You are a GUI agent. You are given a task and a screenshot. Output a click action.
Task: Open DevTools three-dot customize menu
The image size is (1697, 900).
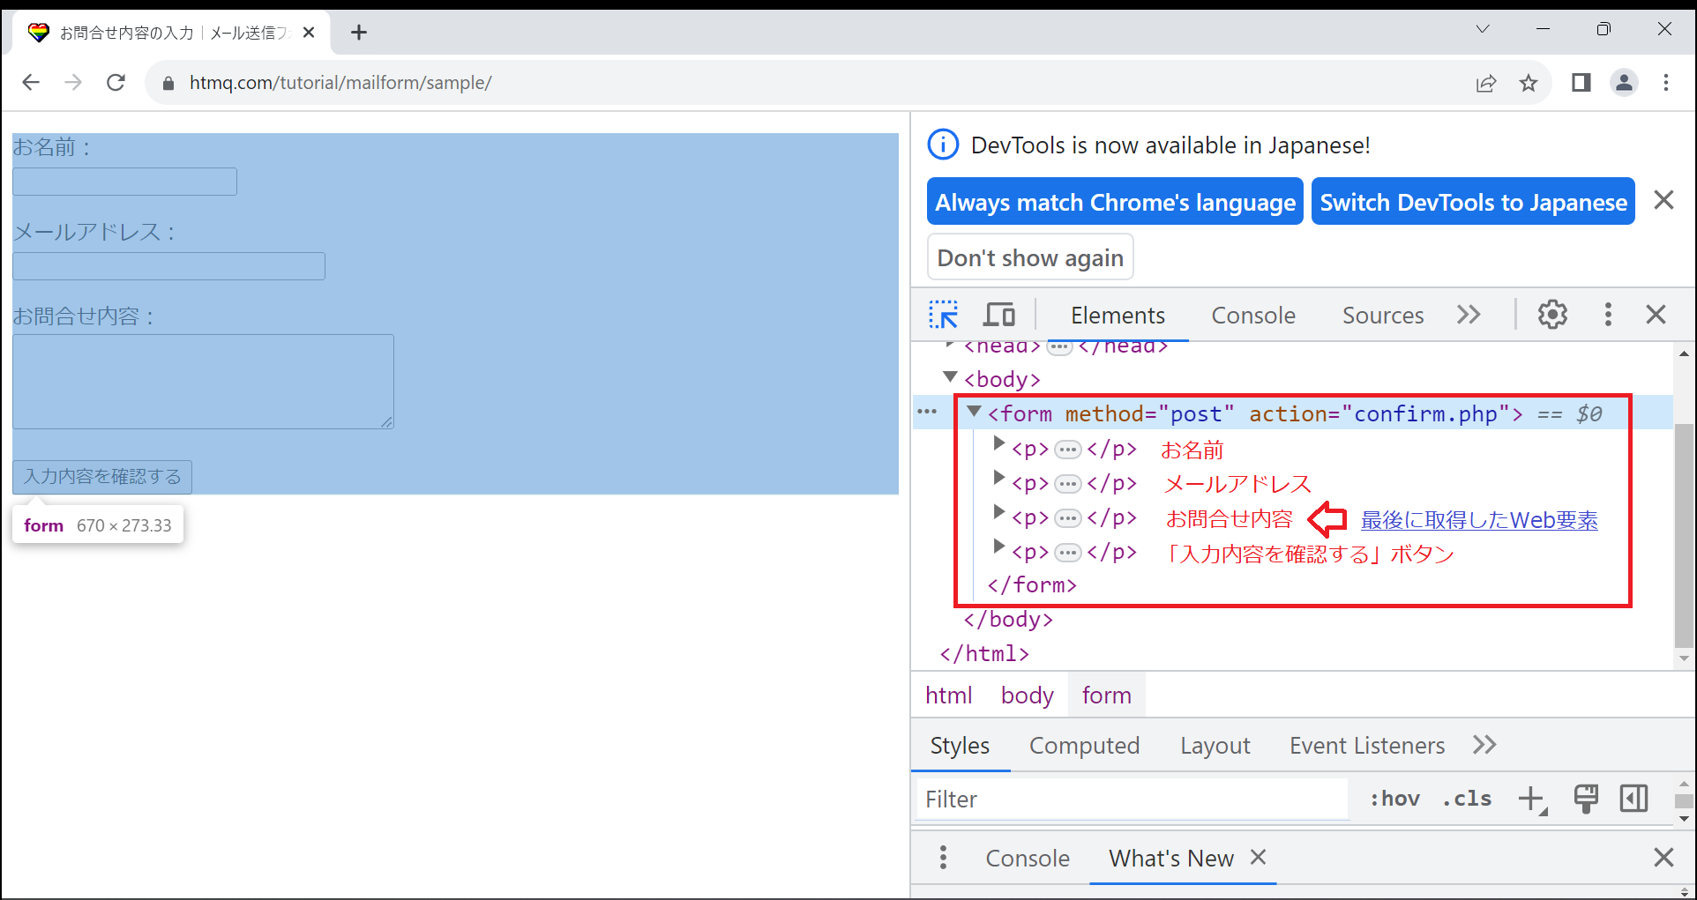[1608, 315]
